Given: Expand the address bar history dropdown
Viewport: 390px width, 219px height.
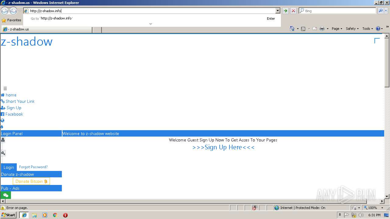Looking at the screenshot, I should coord(278,11).
